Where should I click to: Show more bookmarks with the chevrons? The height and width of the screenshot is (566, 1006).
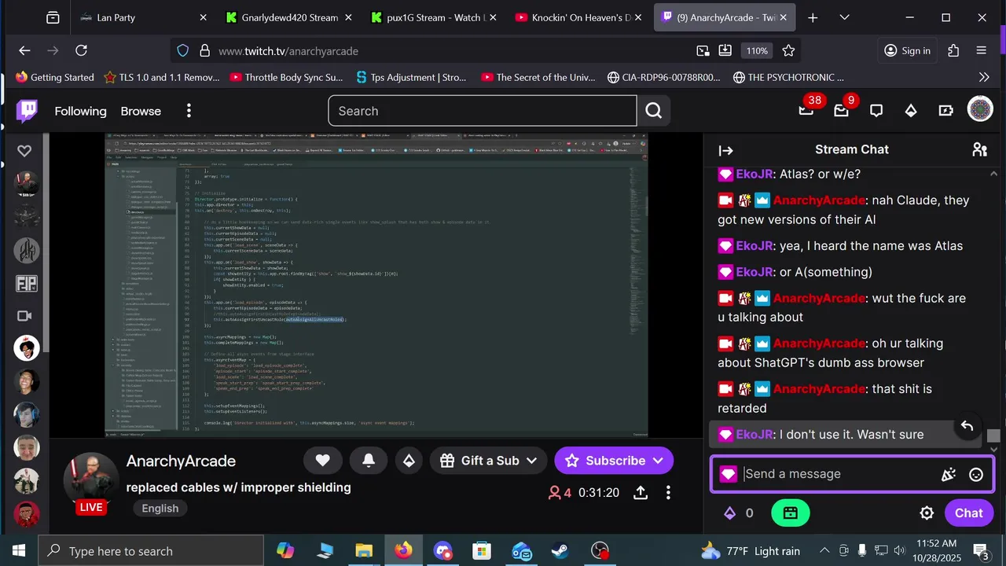pyautogui.click(x=983, y=77)
